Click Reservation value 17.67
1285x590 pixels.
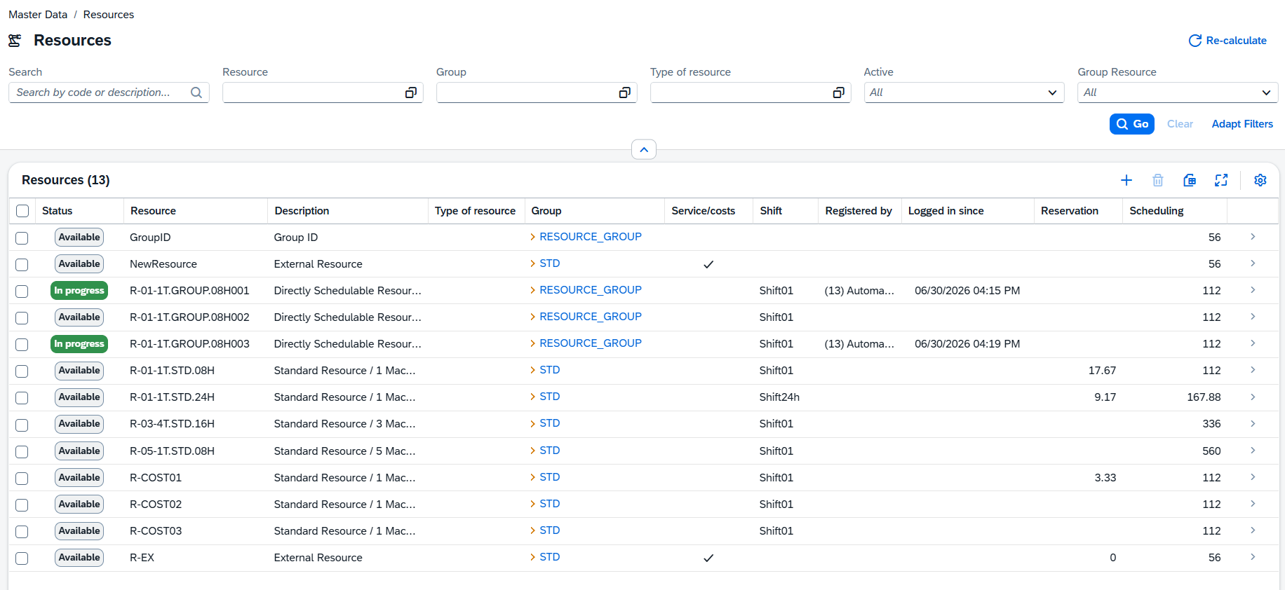pos(1102,371)
